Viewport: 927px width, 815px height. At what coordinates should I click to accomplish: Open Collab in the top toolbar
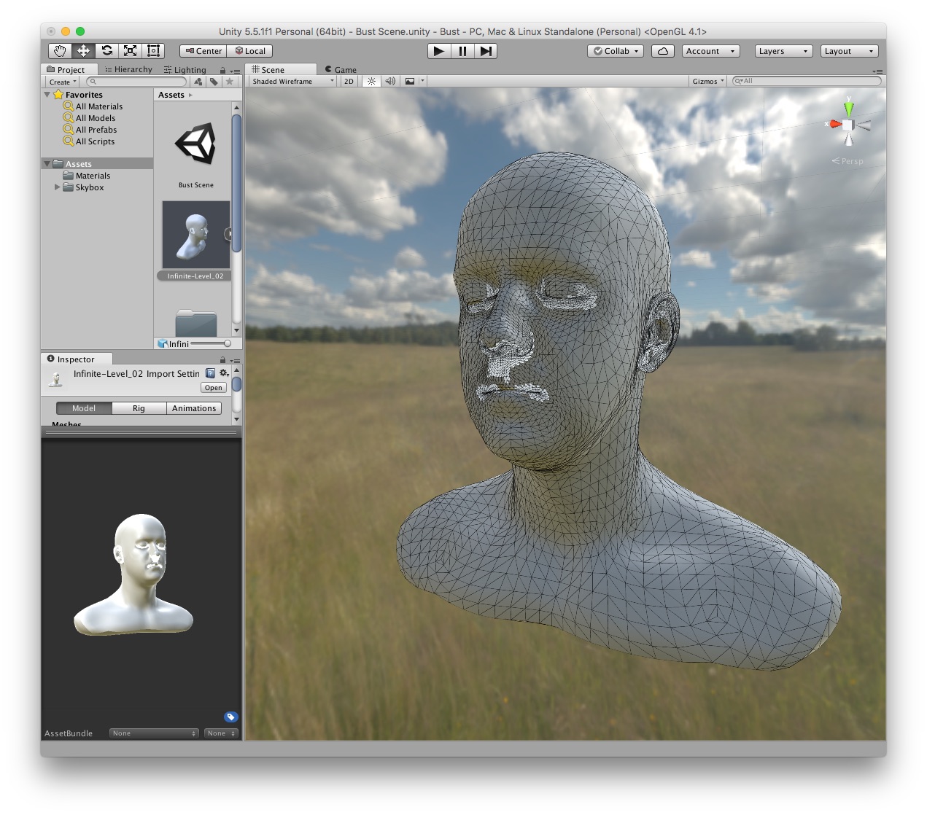(x=615, y=51)
